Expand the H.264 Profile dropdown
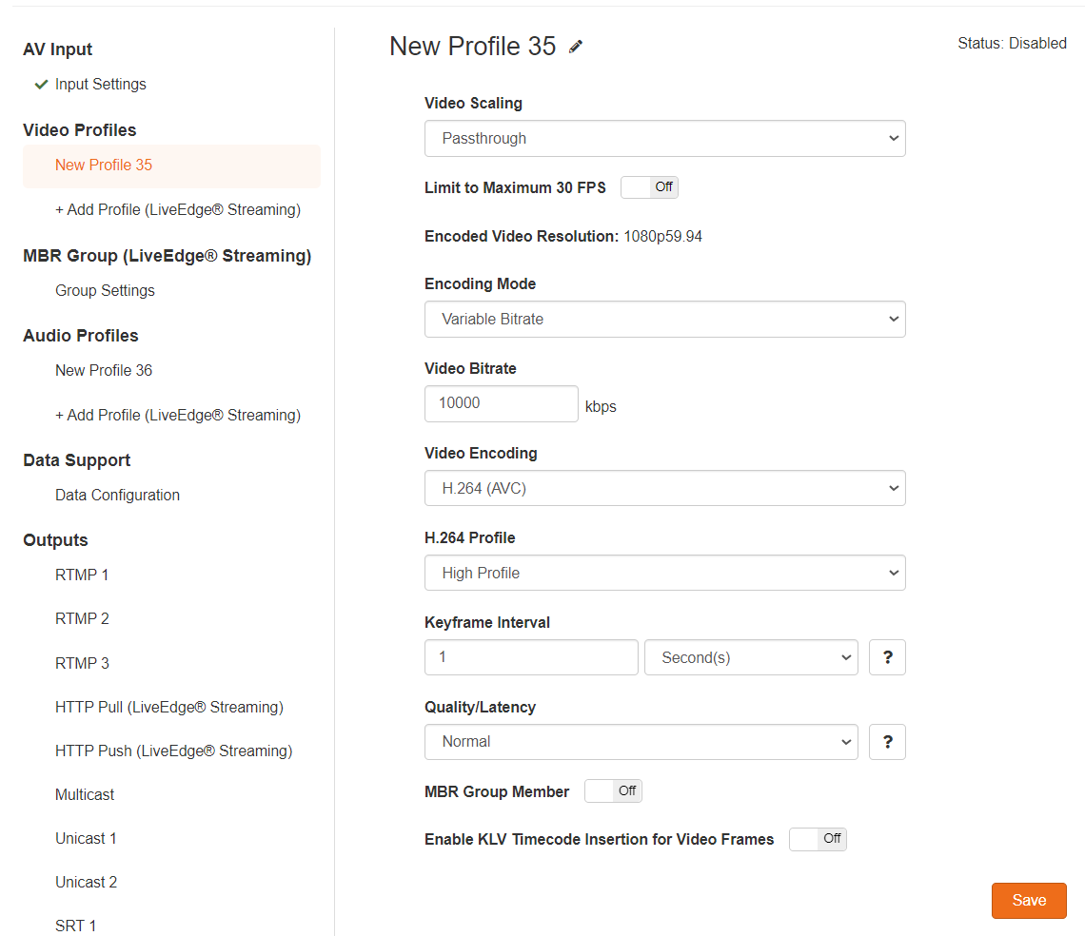1085x936 pixels. pos(665,573)
